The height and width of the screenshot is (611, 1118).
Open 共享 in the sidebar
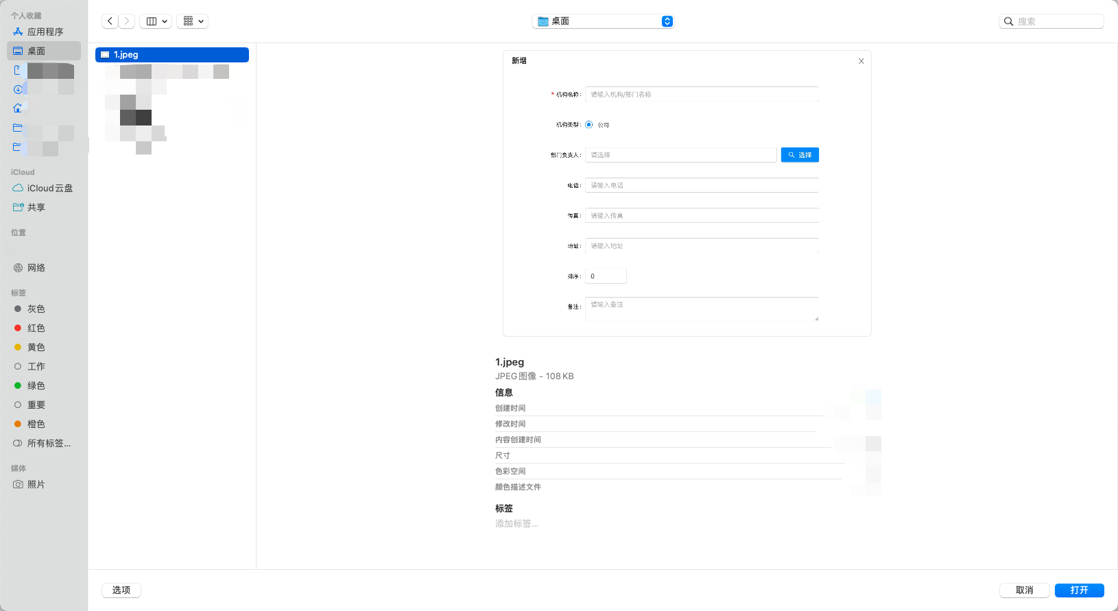(44, 207)
